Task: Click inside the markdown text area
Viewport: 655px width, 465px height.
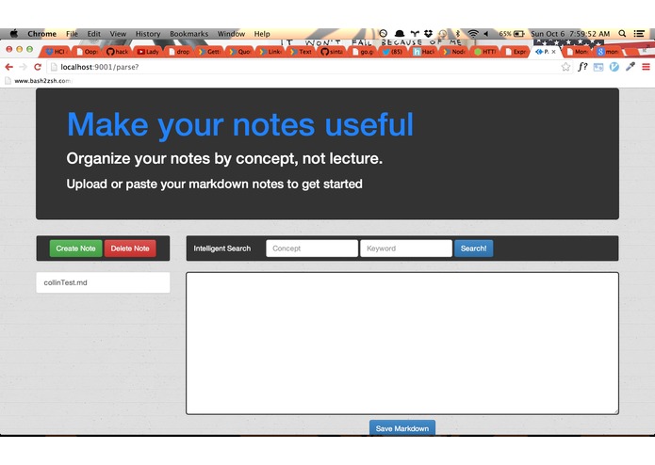Action: 402,344
